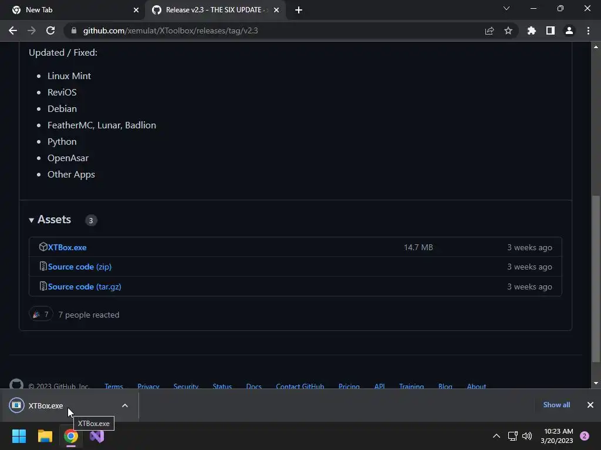The width and height of the screenshot is (601, 450).
Task: Click the address bar URL
Action: 171,30
